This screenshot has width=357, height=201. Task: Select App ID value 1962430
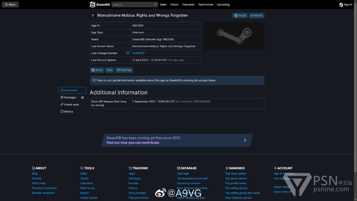(138, 25)
